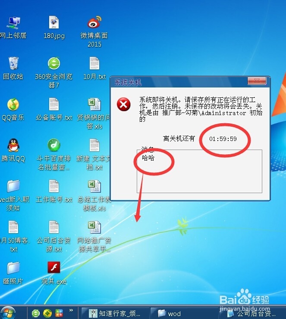Open the 新入职须知 folder icon

pos(13,186)
